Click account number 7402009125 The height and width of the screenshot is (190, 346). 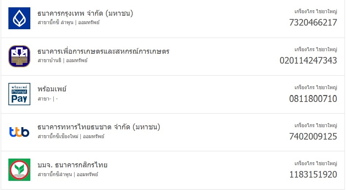tap(313, 136)
